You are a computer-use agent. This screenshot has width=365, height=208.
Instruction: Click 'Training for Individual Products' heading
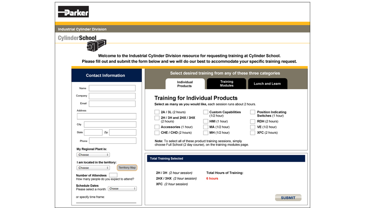[196, 98]
